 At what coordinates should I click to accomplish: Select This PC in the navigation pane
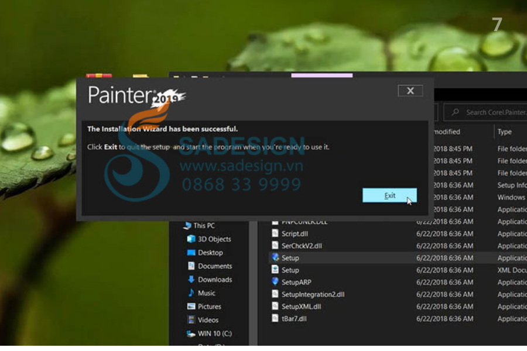[204, 225]
